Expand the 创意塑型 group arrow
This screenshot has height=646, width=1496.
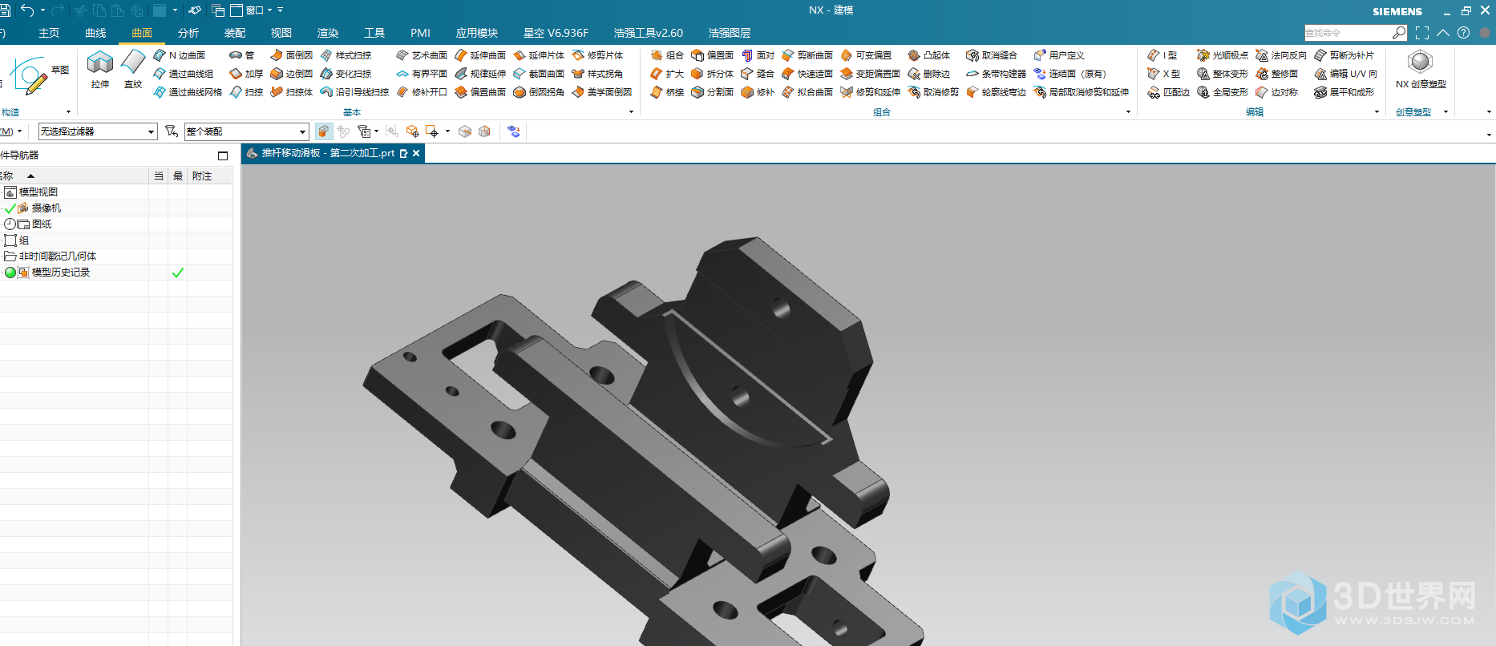click(1445, 112)
